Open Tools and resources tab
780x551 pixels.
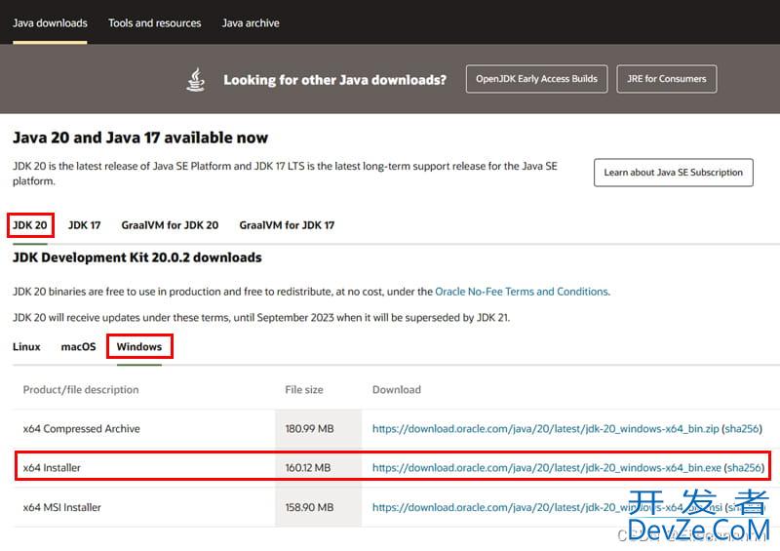pyautogui.click(x=155, y=22)
